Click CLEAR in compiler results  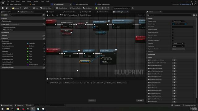140,101
